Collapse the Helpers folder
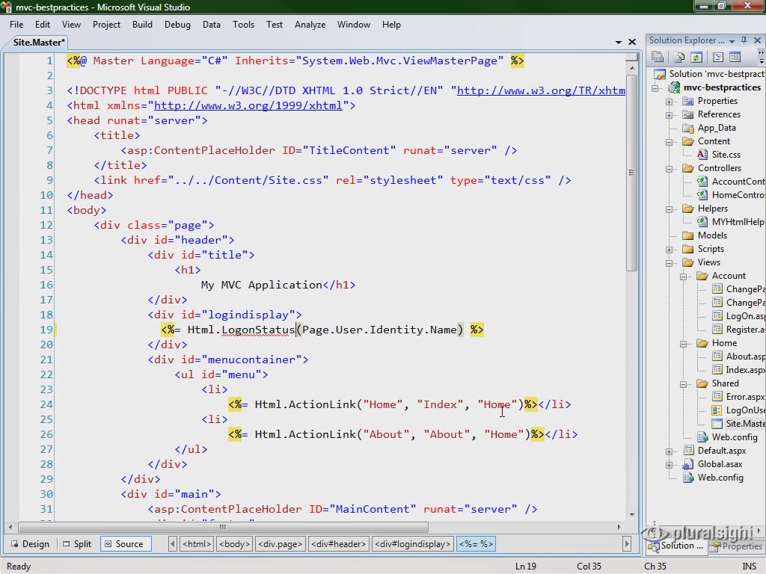Screen dimensions: 766x574 click(x=669, y=209)
